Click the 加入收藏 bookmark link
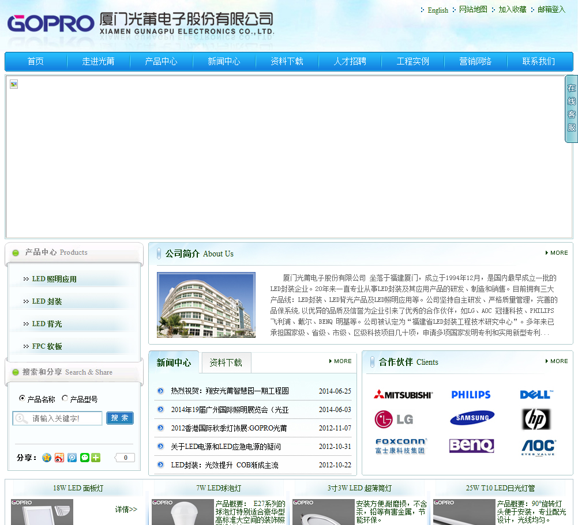The width and height of the screenshot is (578, 525). pyautogui.click(x=513, y=10)
